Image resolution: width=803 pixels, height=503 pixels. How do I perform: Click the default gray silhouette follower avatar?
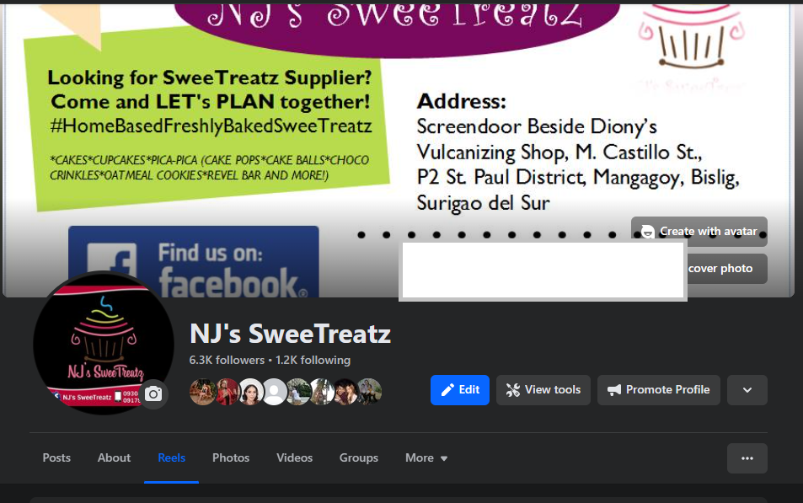point(275,392)
